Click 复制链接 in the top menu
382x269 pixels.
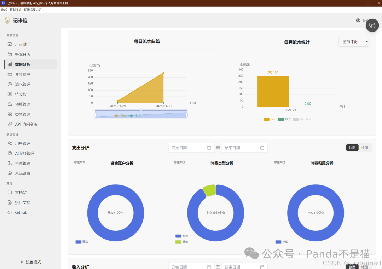pyautogui.click(x=15, y=10)
